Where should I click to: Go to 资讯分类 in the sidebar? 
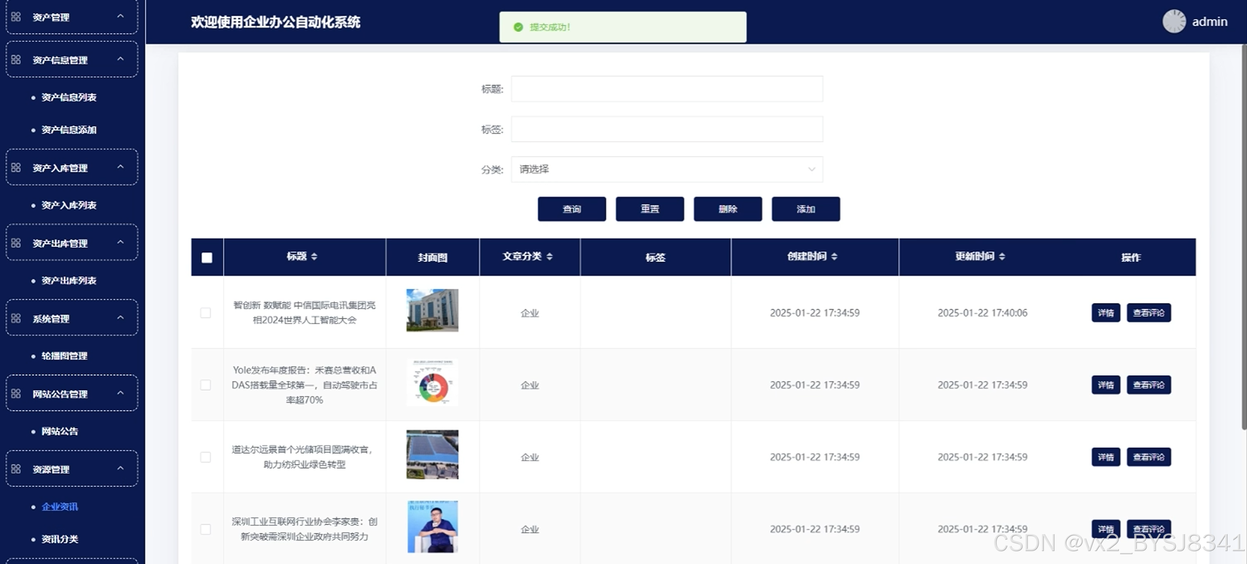[59, 539]
